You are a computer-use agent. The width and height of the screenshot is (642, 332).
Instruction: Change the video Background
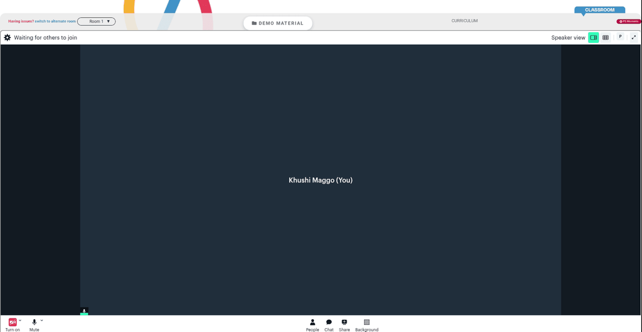click(367, 326)
